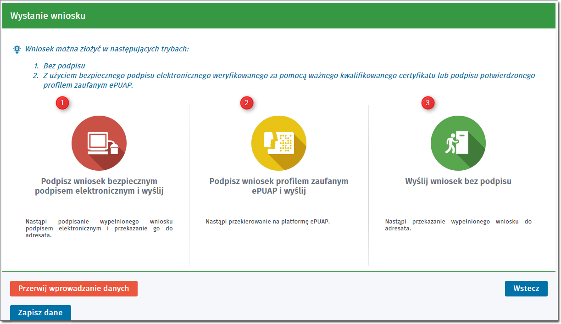Click description 'Nastąpi przekazanie wypełnionego wniosku do adresata.'
The image size is (561, 324).
[x=458, y=225]
